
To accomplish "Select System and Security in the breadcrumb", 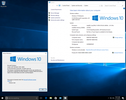I will pyautogui.click(x=77, y=5).
